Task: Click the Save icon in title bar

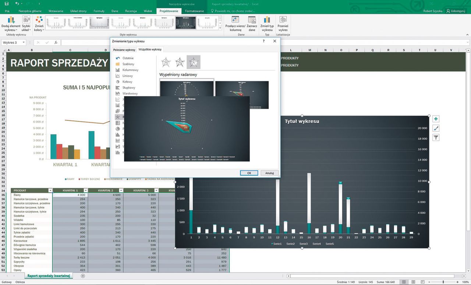Action: 7,3
